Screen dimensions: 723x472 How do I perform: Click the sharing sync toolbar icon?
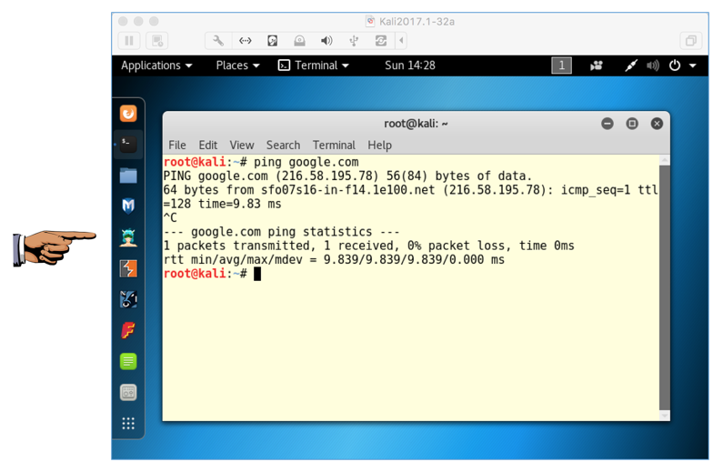coord(381,41)
